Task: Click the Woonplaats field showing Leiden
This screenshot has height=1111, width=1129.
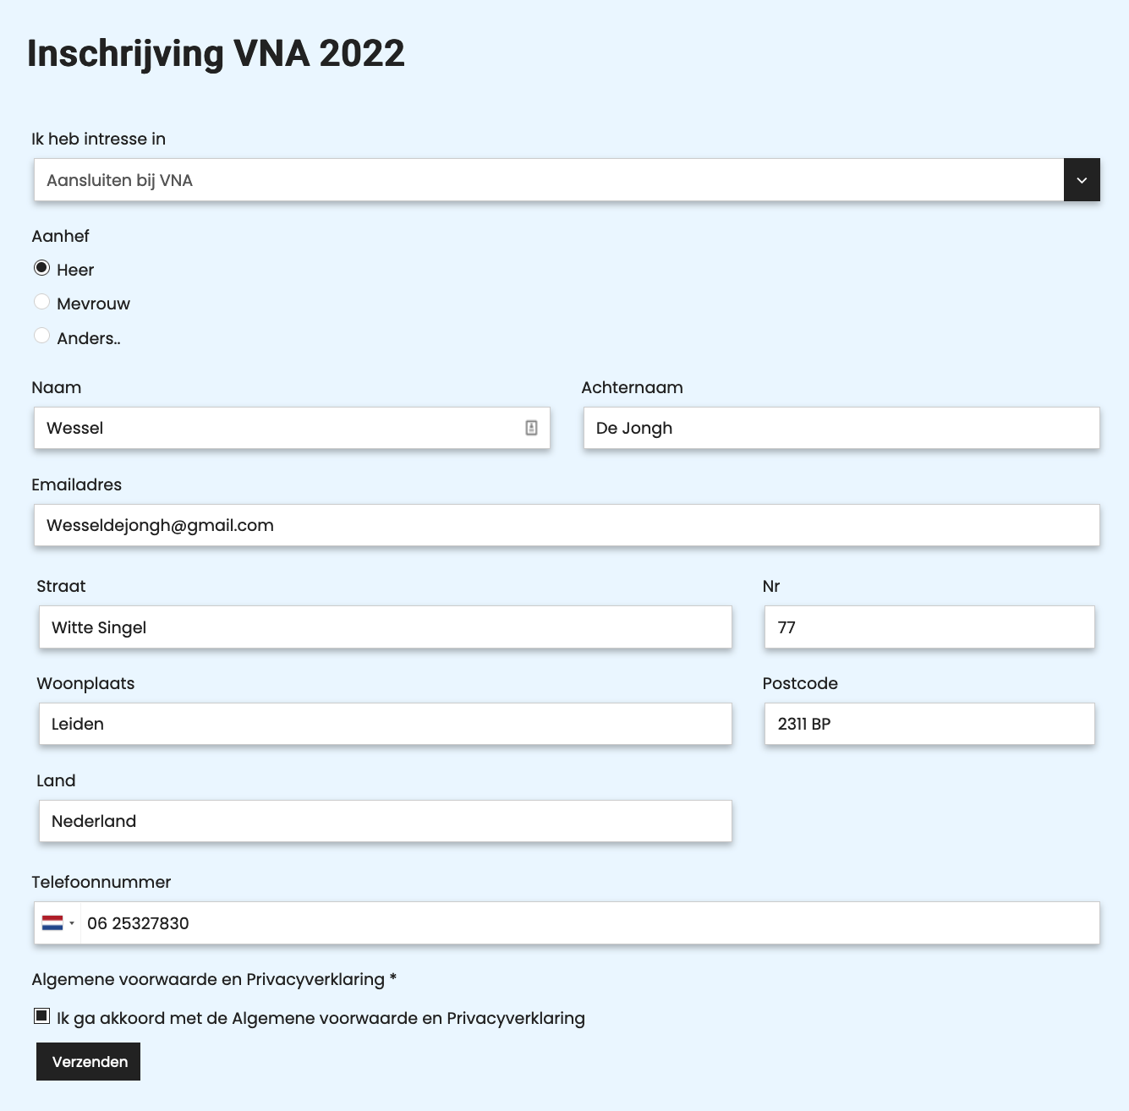Action: 381,724
